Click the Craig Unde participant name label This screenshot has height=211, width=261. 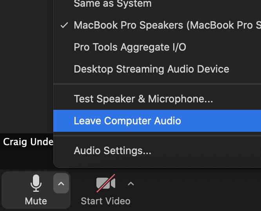pyautogui.click(x=28, y=142)
